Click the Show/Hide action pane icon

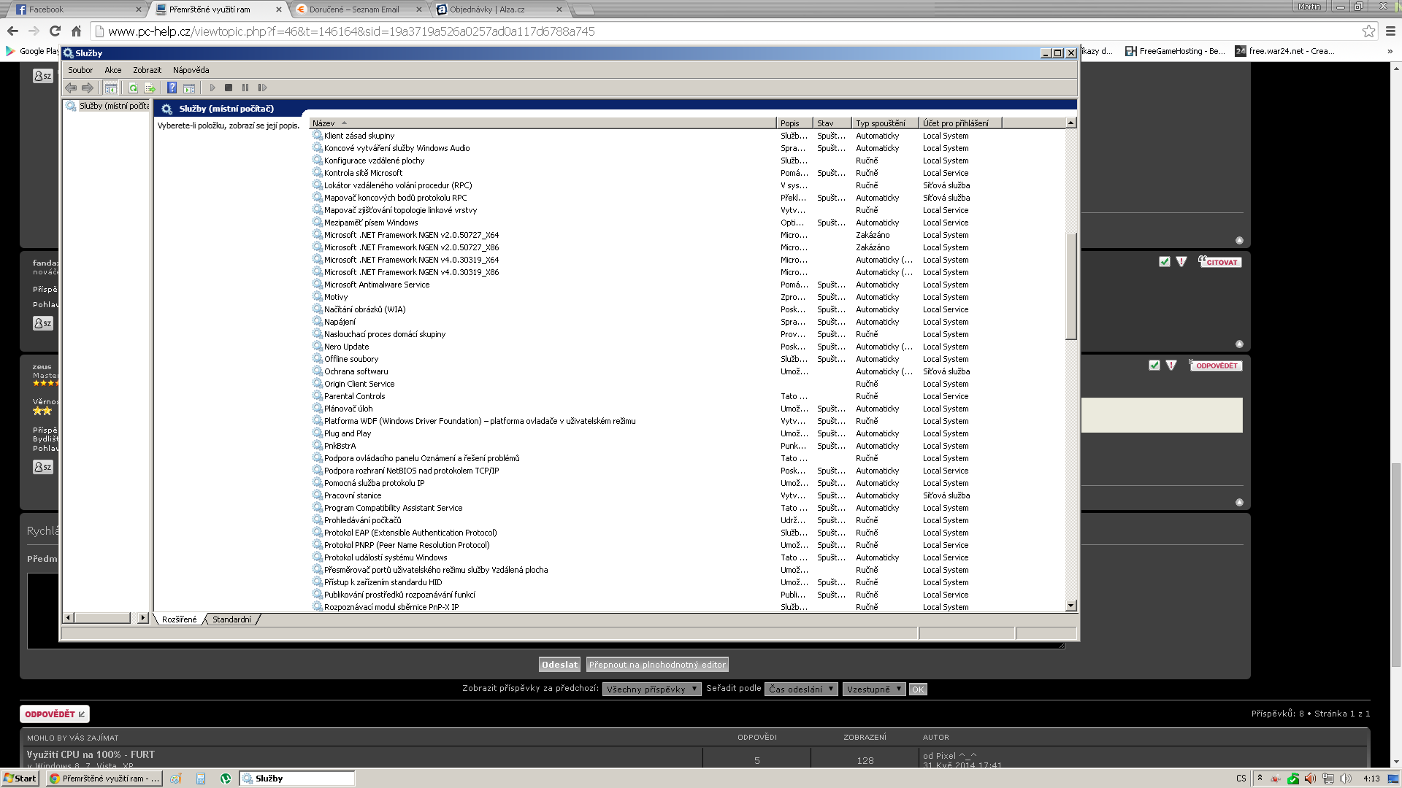tap(189, 88)
